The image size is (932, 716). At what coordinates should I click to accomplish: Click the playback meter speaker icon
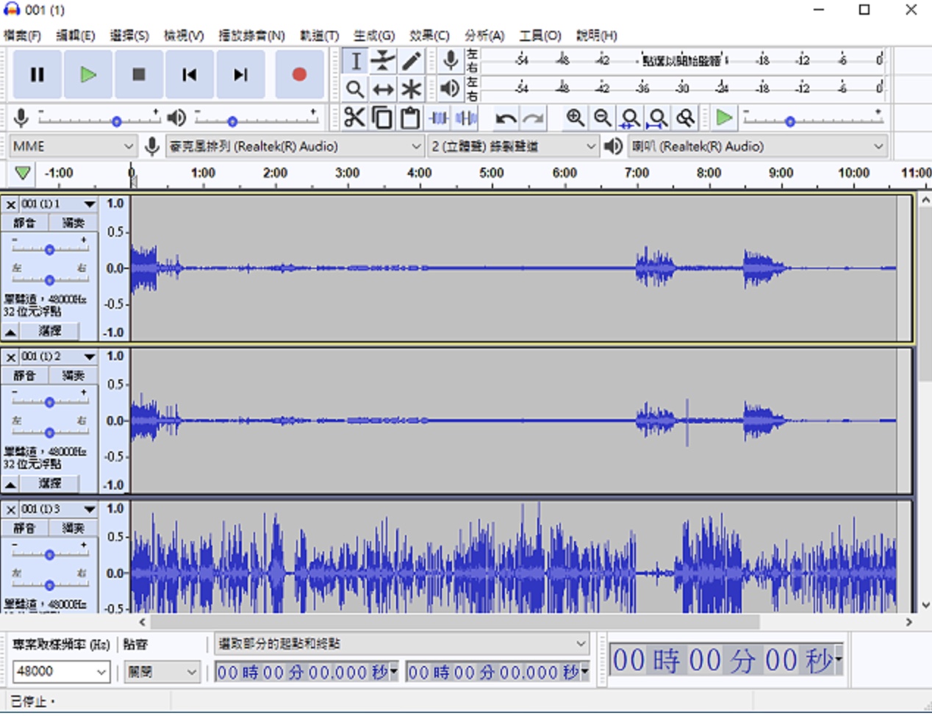pos(451,89)
